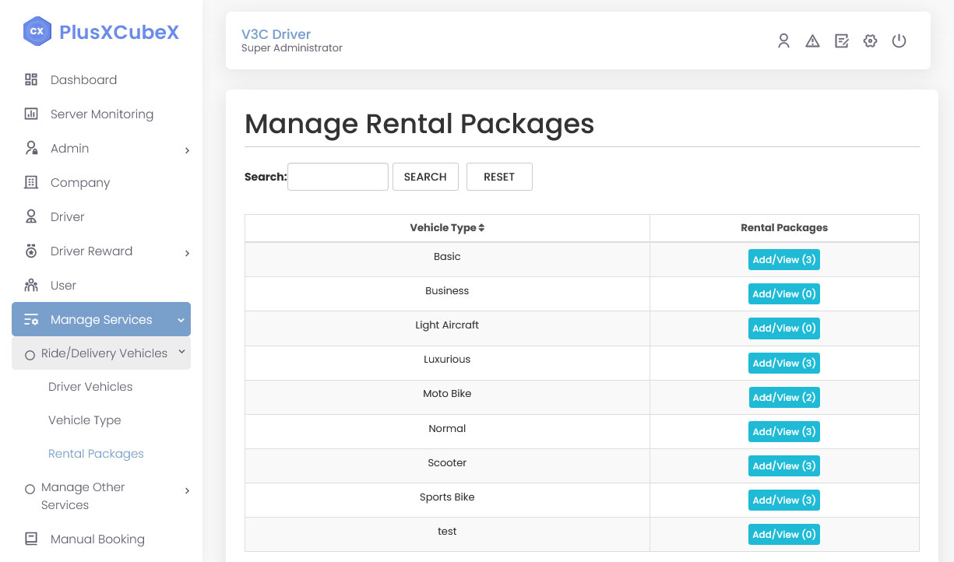Viewport: 954px width, 562px height.
Task: Click Add/View (2) for Moto Bike
Action: coord(784,398)
